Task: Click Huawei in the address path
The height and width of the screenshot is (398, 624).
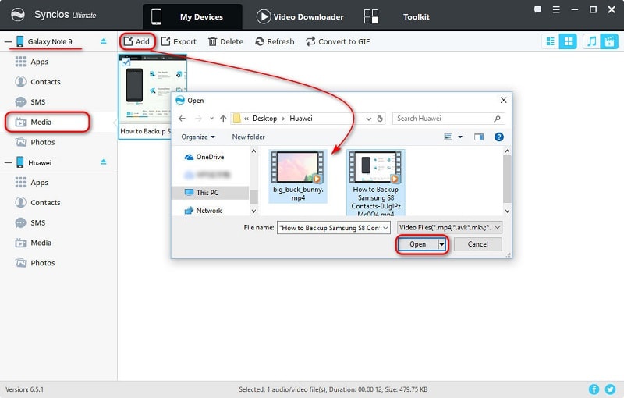Action: point(301,119)
